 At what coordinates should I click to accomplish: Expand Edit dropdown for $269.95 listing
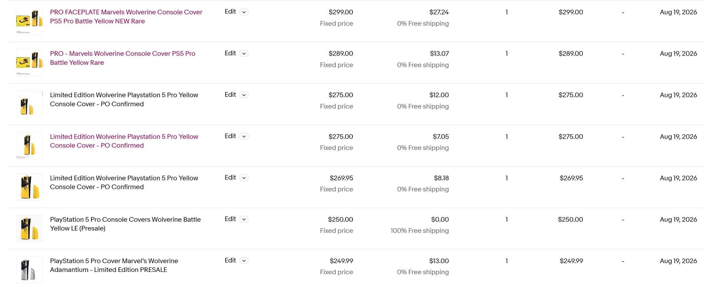click(244, 178)
